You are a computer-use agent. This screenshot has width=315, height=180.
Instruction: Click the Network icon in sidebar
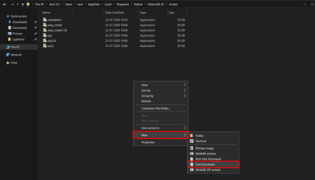(x=8, y=55)
